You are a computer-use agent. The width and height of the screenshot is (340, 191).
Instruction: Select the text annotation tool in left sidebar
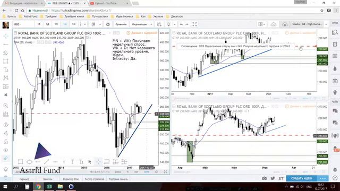[6, 70]
